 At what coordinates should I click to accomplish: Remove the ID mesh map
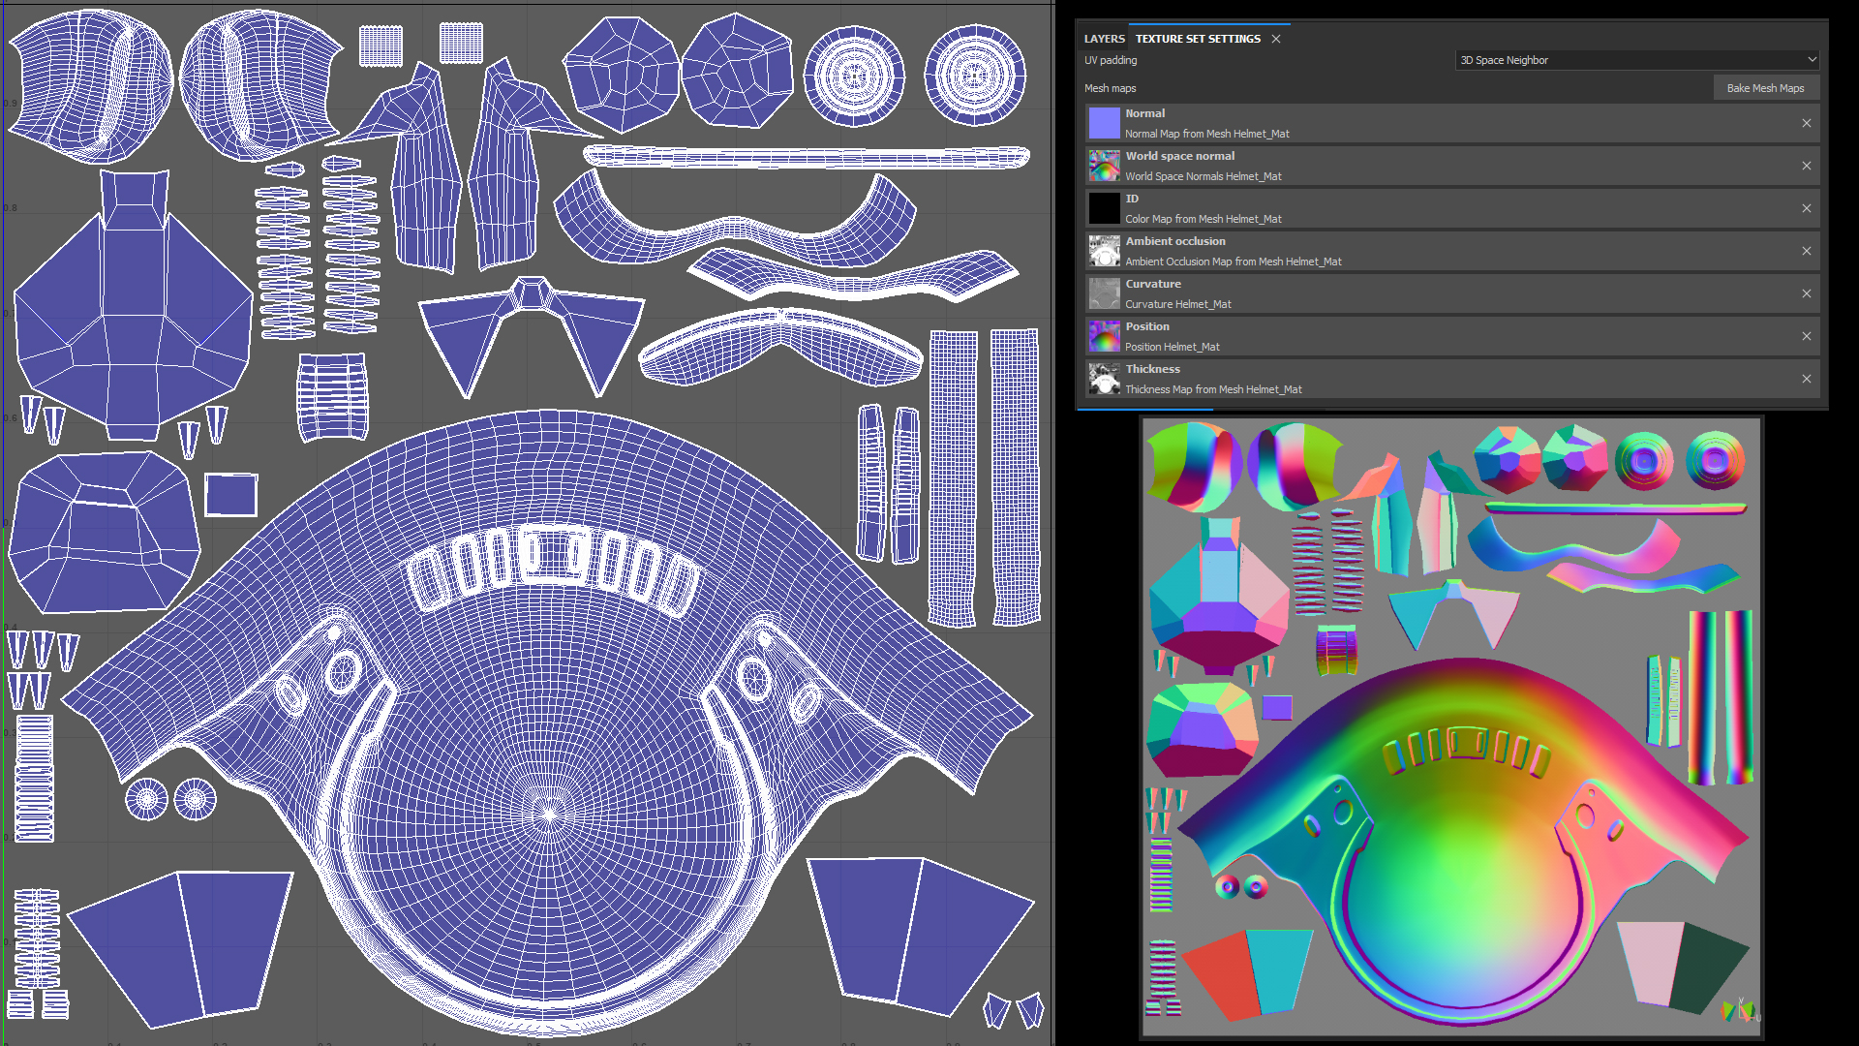pyautogui.click(x=1806, y=208)
